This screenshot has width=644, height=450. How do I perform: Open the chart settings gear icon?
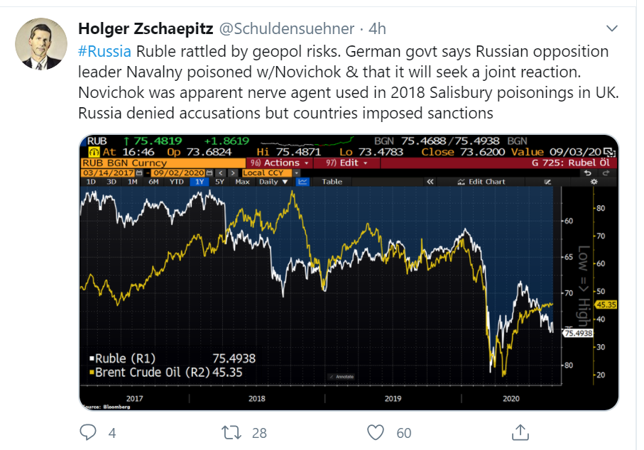coord(594,182)
